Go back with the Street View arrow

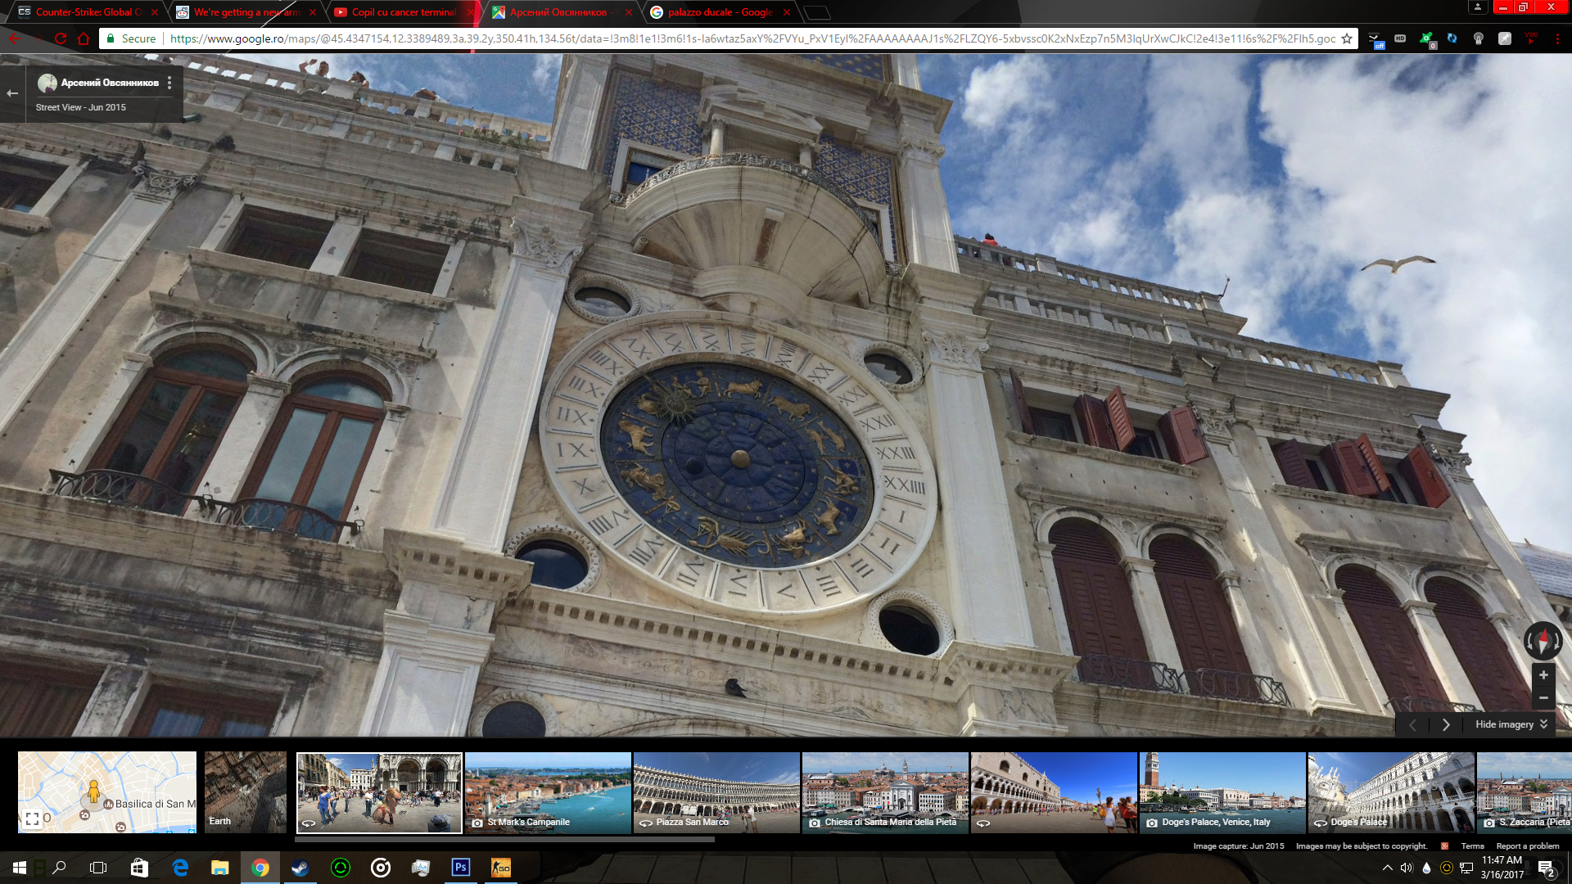tap(12, 93)
